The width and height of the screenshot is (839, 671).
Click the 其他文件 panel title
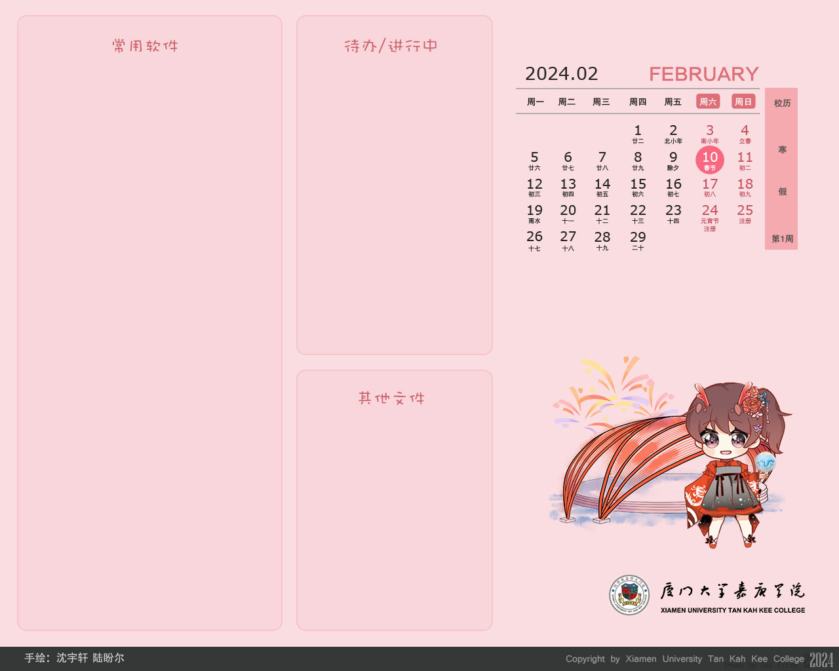(x=391, y=398)
